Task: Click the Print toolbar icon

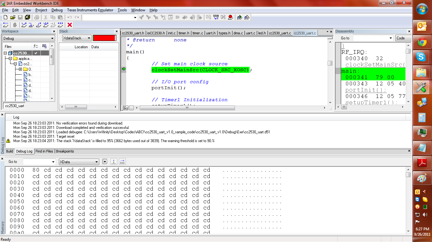Action: (x=37, y=17)
